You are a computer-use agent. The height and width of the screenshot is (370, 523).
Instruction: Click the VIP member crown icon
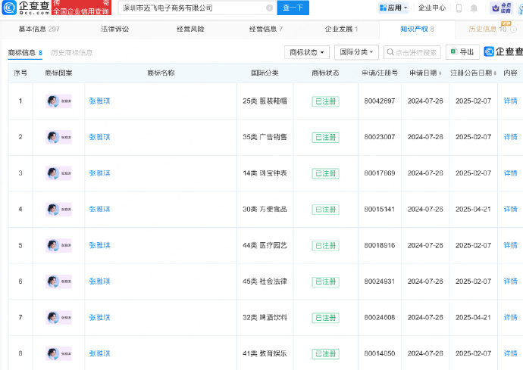point(495,8)
